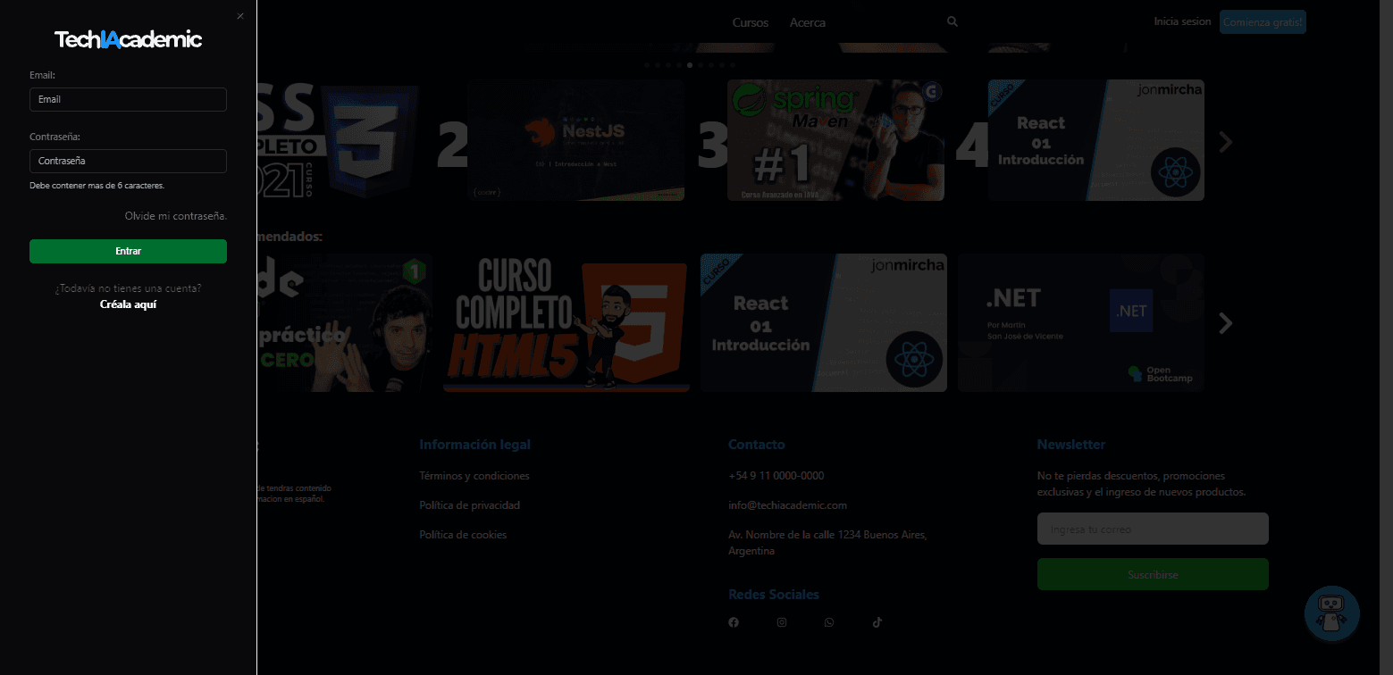Click the 'info@techiacademic.com' email address
The width and height of the screenshot is (1393, 675).
tap(787, 505)
